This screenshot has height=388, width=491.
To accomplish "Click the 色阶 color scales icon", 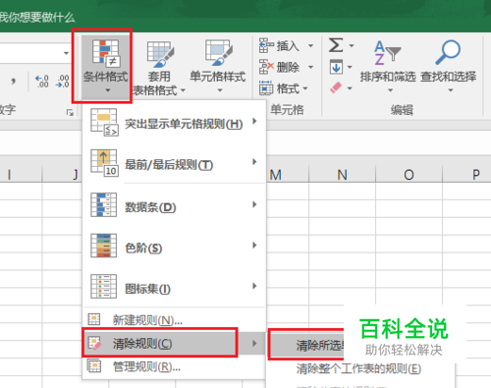I will [x=104, y=246].
